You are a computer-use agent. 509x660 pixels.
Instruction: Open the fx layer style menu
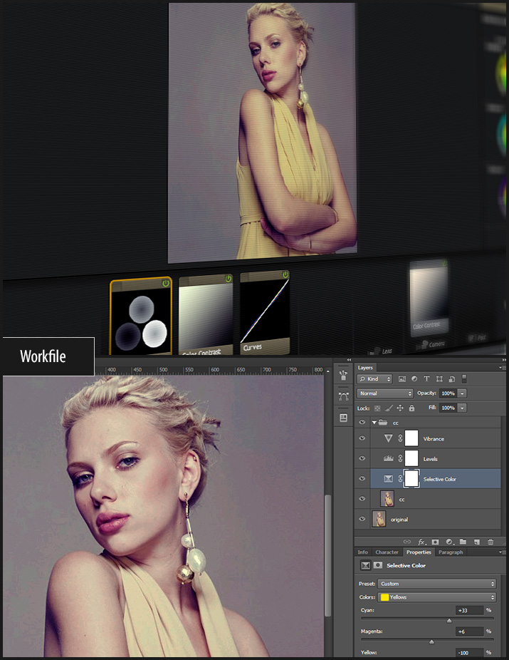pyautogui.click(x=421, y=542)
